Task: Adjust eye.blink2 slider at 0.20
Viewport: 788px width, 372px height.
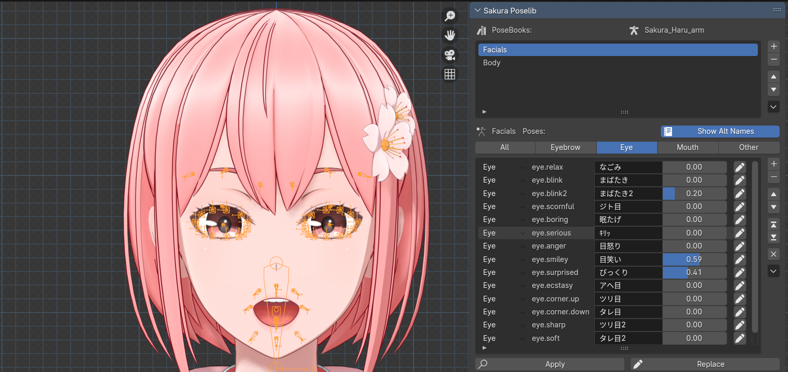Action: tap(694, 194)
